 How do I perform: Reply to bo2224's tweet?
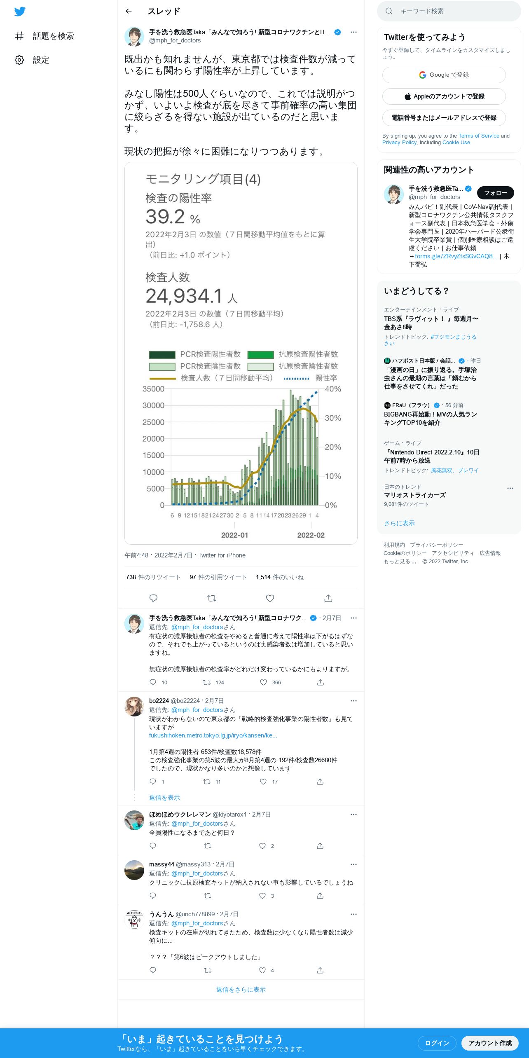(x=153, y=782)
